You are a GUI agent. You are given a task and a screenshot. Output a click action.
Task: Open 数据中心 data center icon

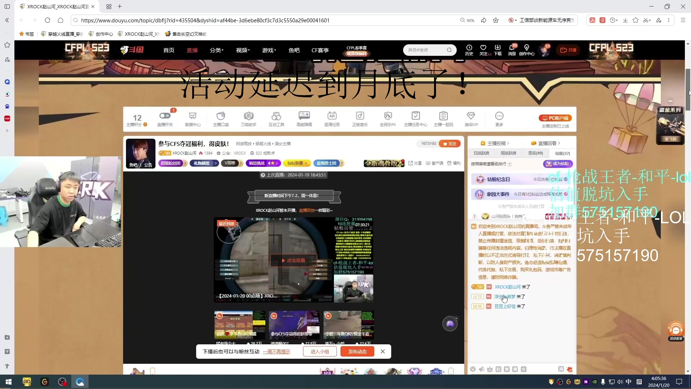[193, 116]
